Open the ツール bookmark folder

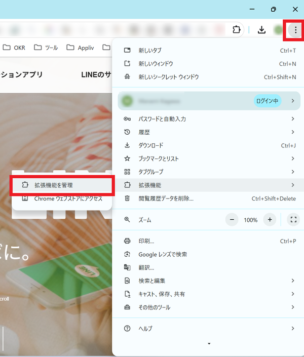point(46,48)
